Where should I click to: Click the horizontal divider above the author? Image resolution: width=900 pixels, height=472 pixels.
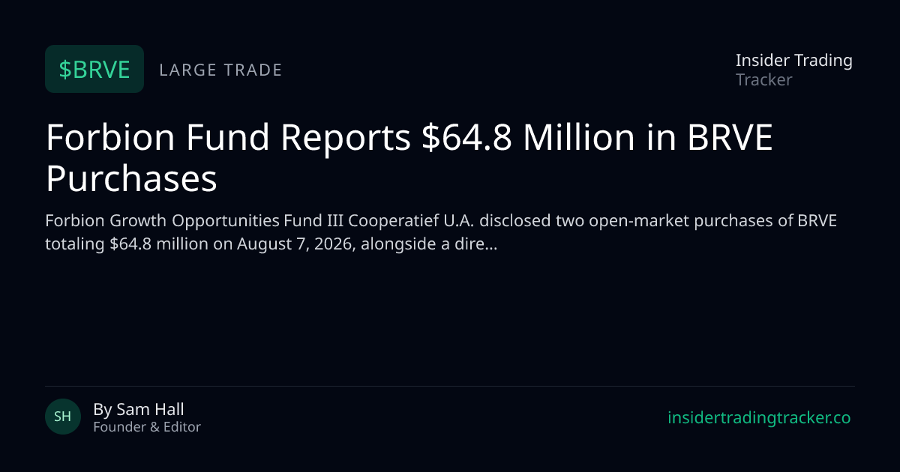(450, 386)
